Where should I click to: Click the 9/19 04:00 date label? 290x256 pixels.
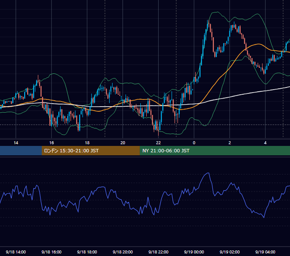click(265, 252)
